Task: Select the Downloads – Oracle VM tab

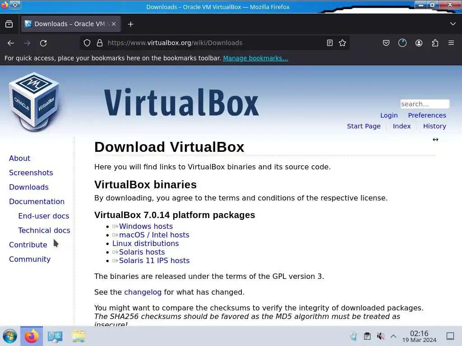Action: 71,24
